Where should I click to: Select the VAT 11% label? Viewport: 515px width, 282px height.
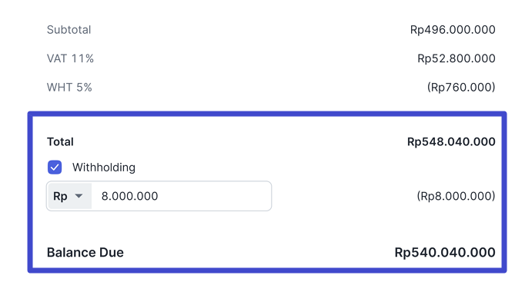70,58
